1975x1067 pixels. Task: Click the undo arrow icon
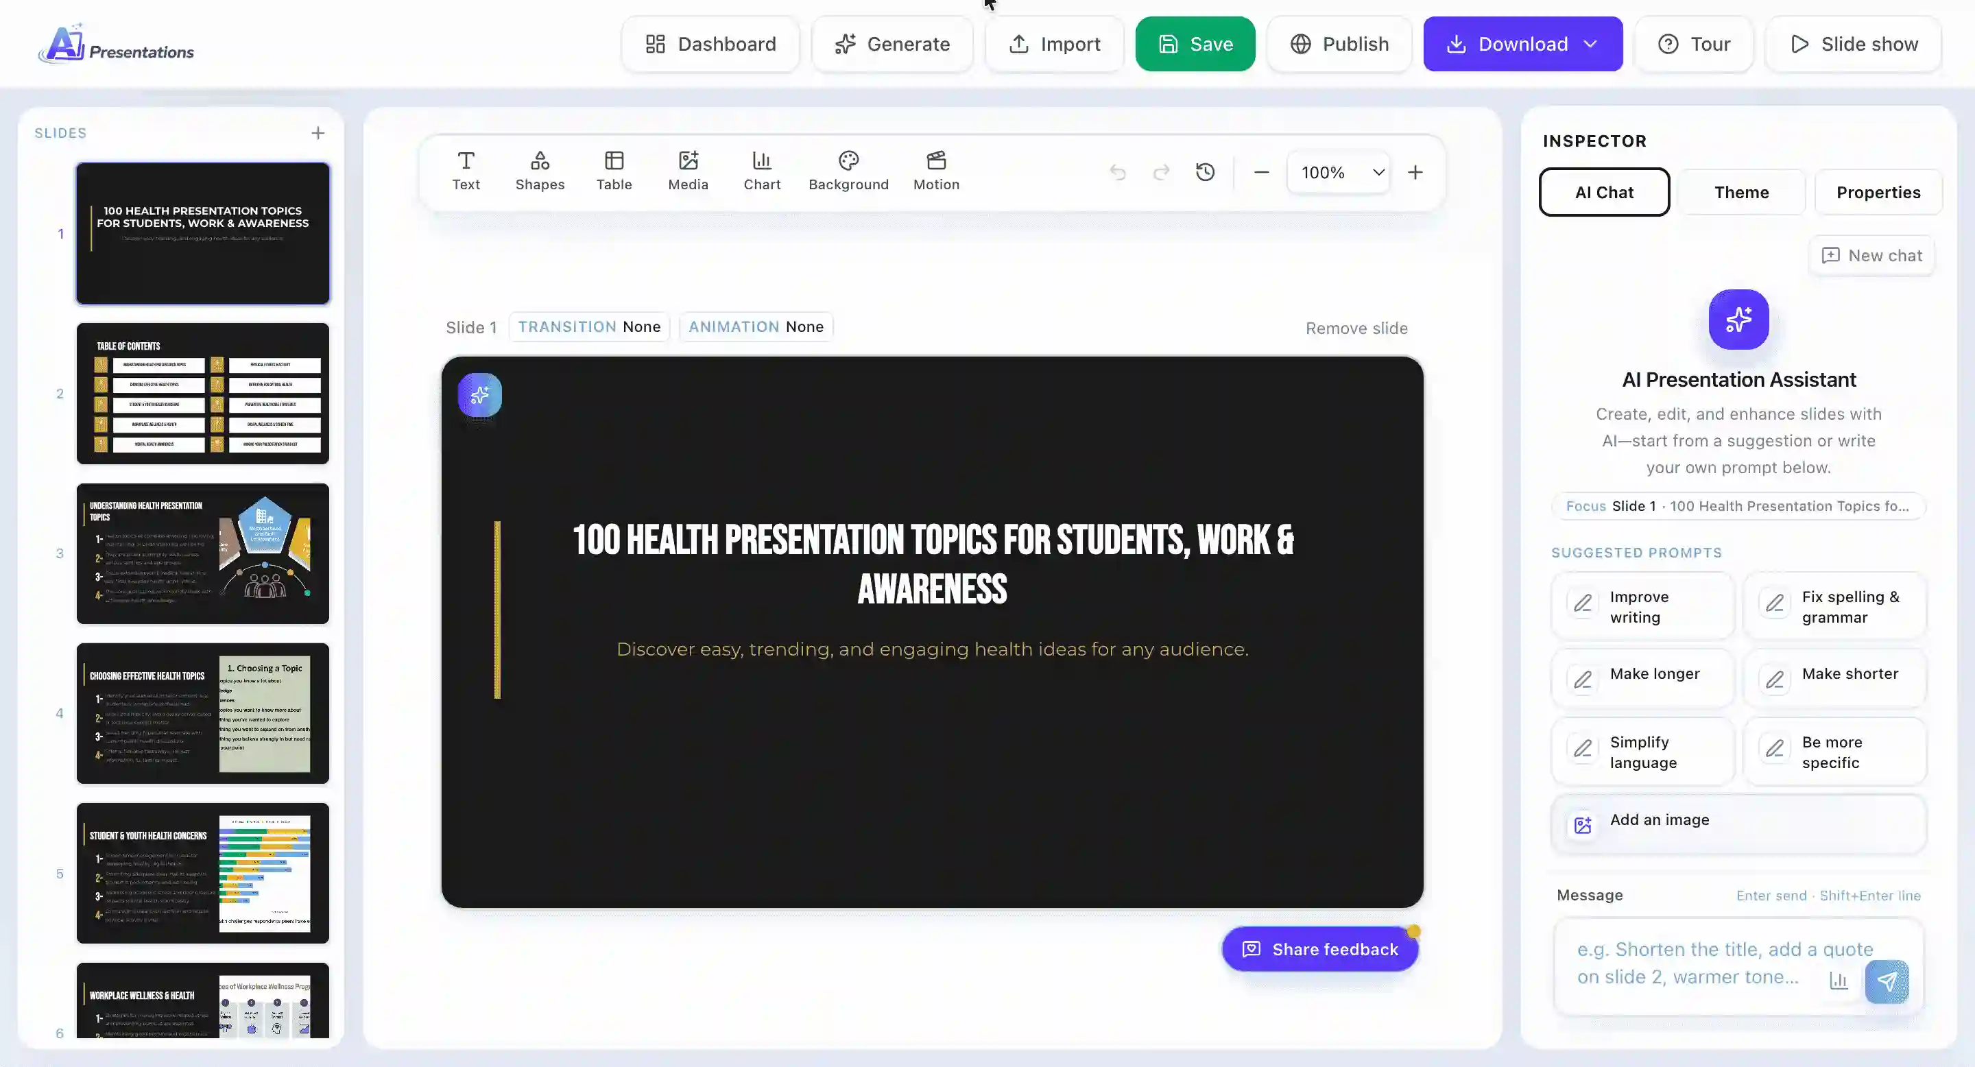tap(1117, 173)
